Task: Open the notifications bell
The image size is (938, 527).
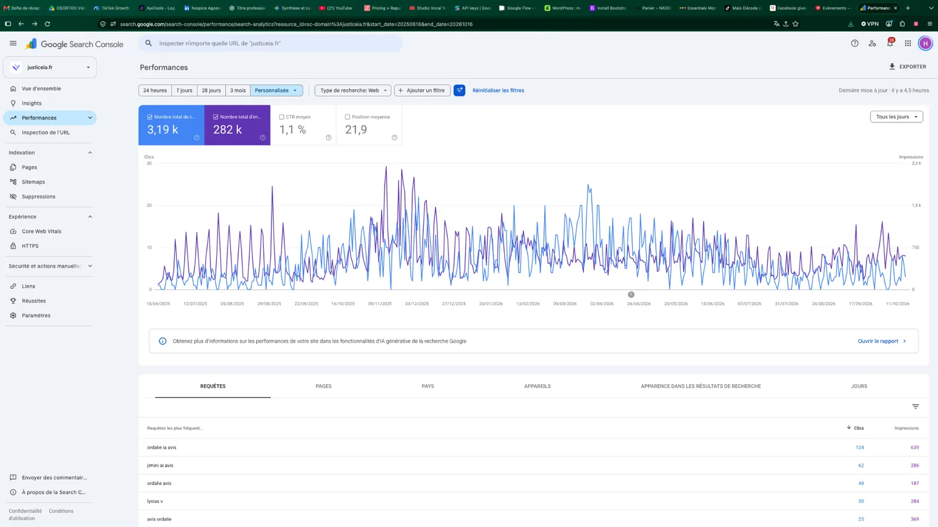Action: coord(890,43)
